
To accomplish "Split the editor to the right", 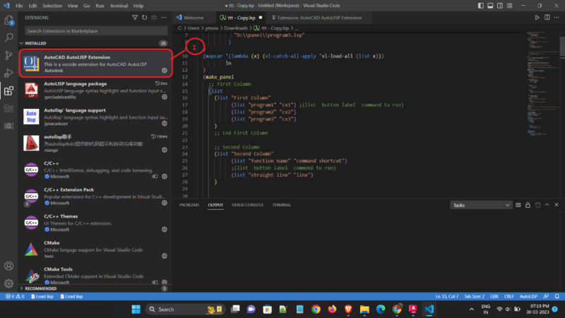I will pyautogui.click(x=547, y=16).
